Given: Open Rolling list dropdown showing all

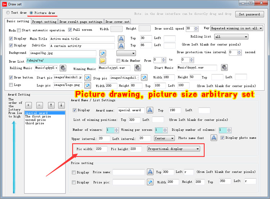Looking at the screenshot, I should click(x=231, y=37).
